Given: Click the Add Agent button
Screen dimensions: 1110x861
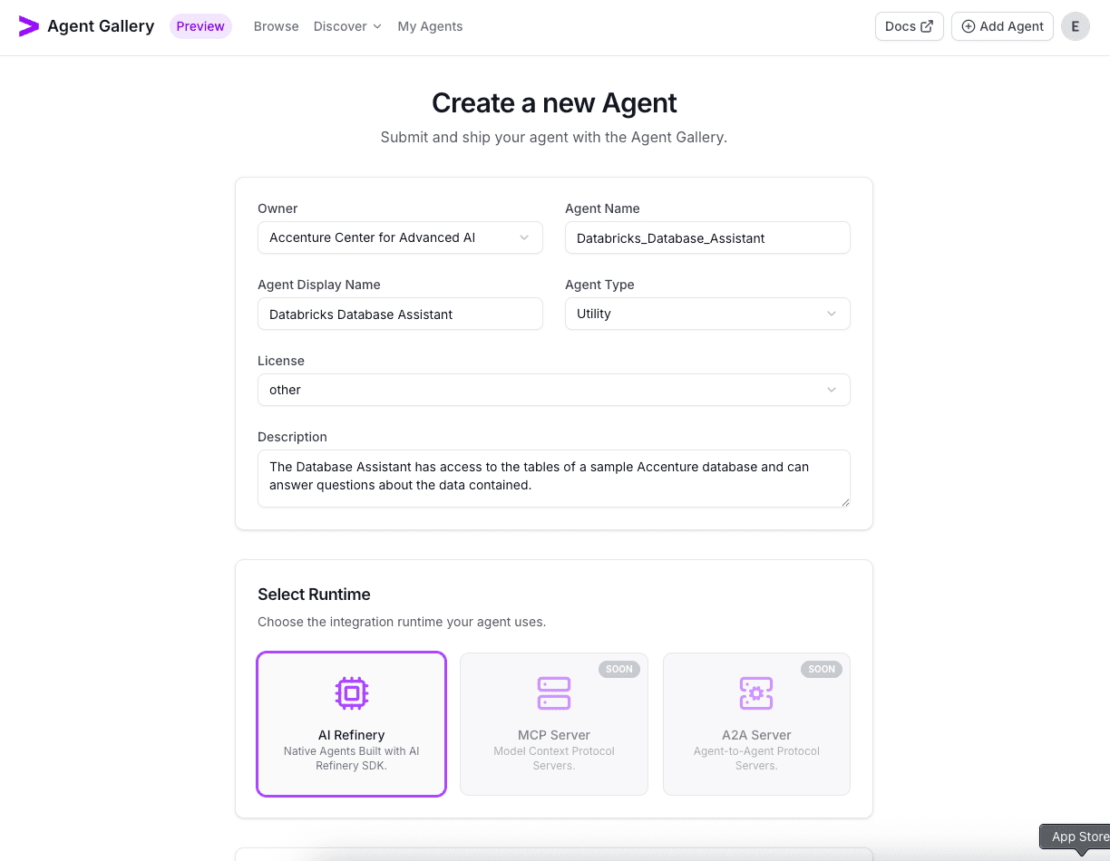Looking at the screenshot, I should tap(1002, 26).
